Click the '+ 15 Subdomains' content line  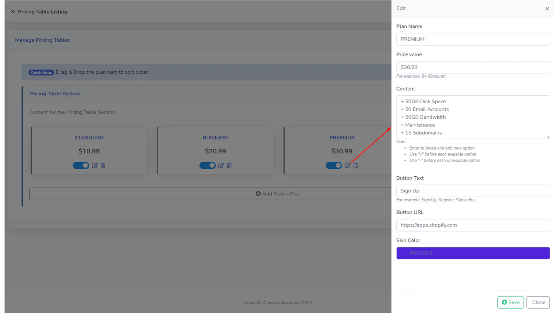(x=421, y=133)
